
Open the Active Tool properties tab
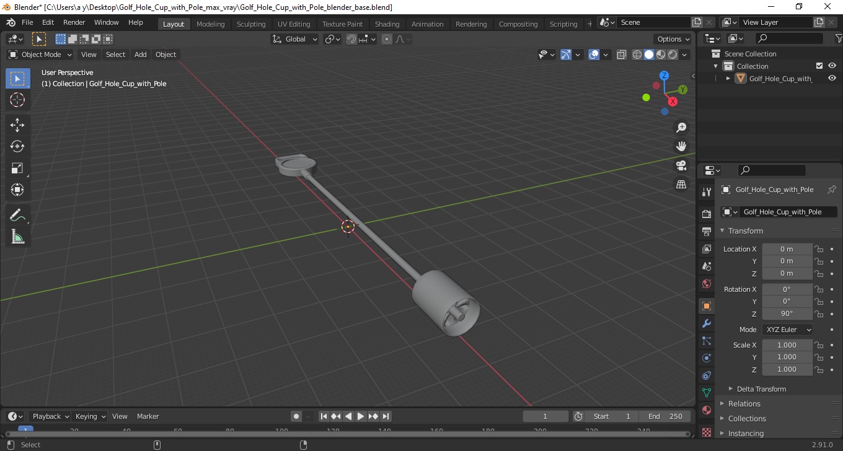pyautogui.click(x=706, y=191)
